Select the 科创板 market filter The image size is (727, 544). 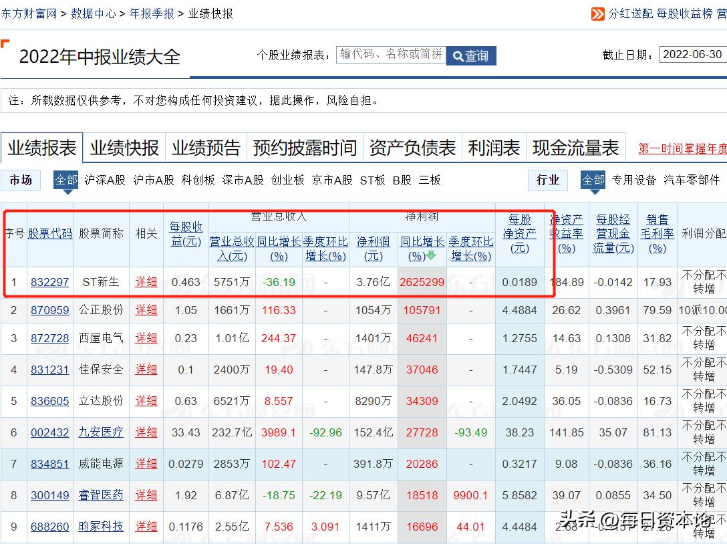[198, 180]
